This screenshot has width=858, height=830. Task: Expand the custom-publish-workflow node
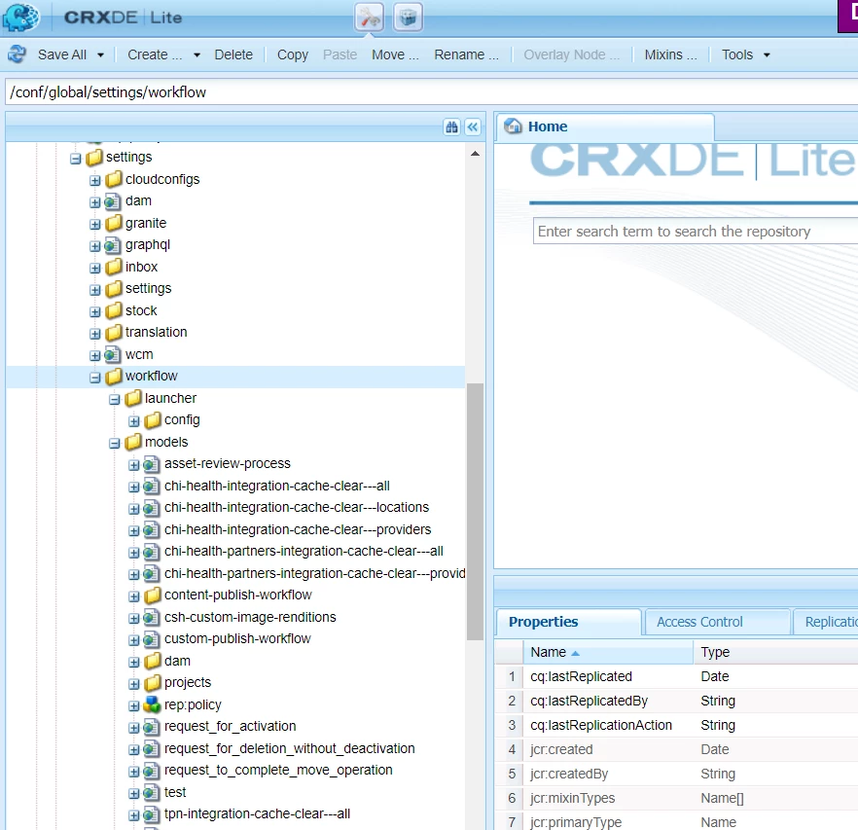pyautogui.click(x=134, y=640)
